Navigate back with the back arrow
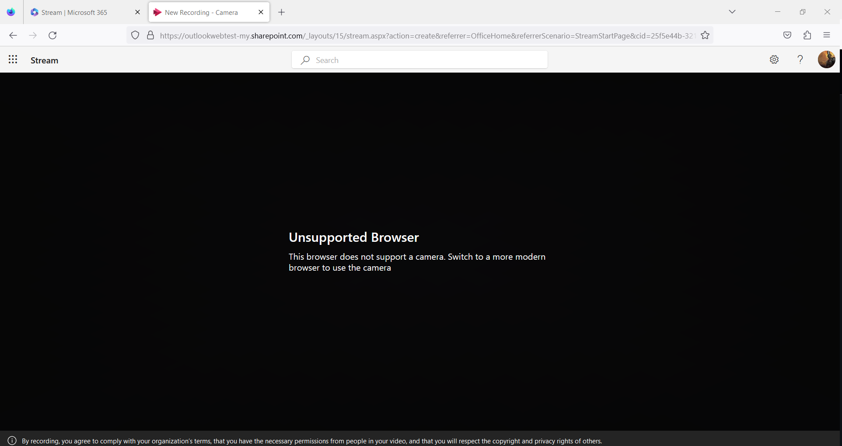The width and height of the screenshot is (842, 446). [13, 35]
